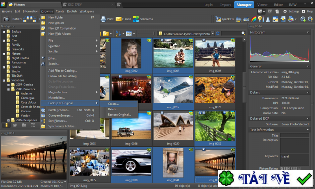Choose Batch Rename from Organize menu
315x189 pixels.
pyautogui.click(x=59, y=110)
